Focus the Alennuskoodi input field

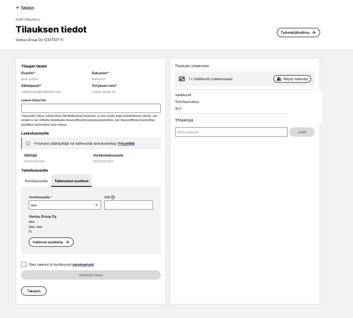(x=231, y=132)
